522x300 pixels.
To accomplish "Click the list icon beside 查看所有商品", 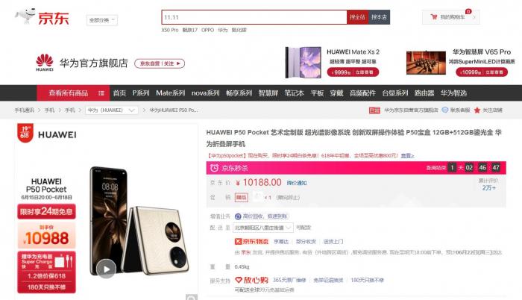I will pos(101,93).
